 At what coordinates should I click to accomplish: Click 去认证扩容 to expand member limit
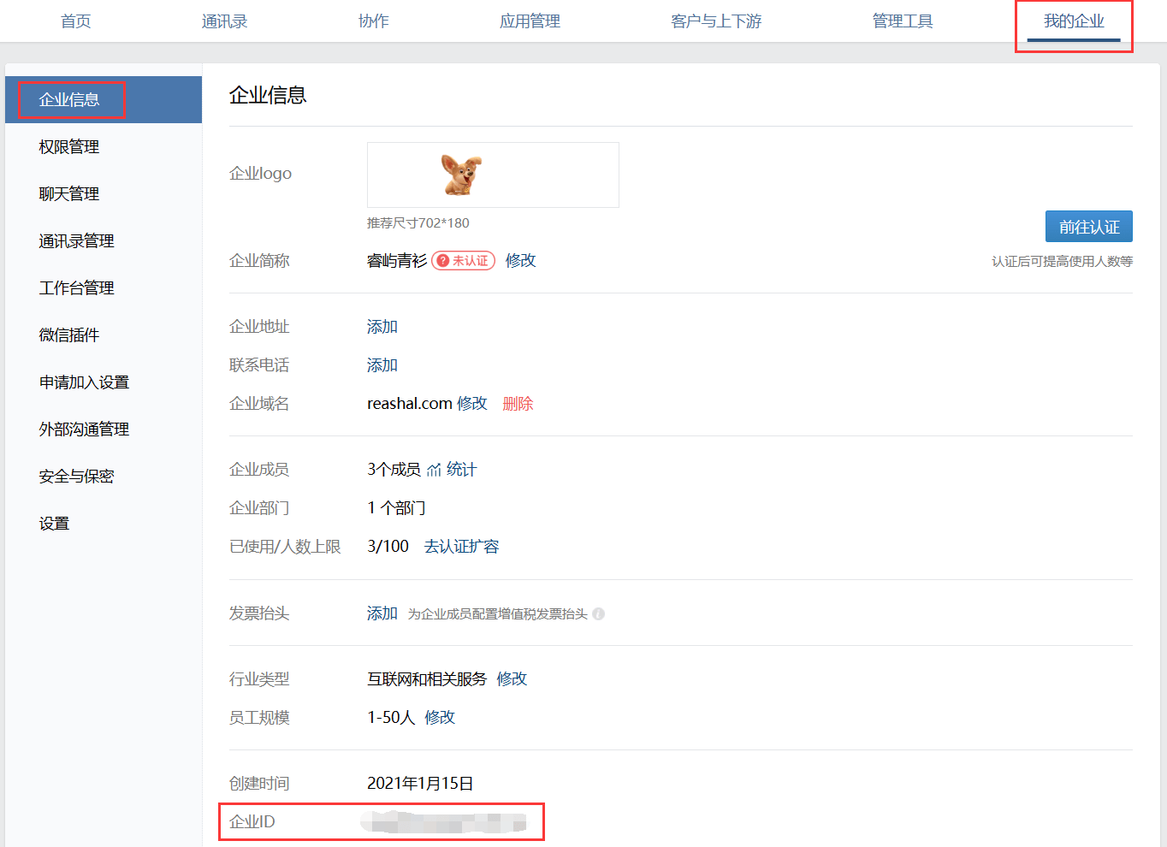[461, 546]
